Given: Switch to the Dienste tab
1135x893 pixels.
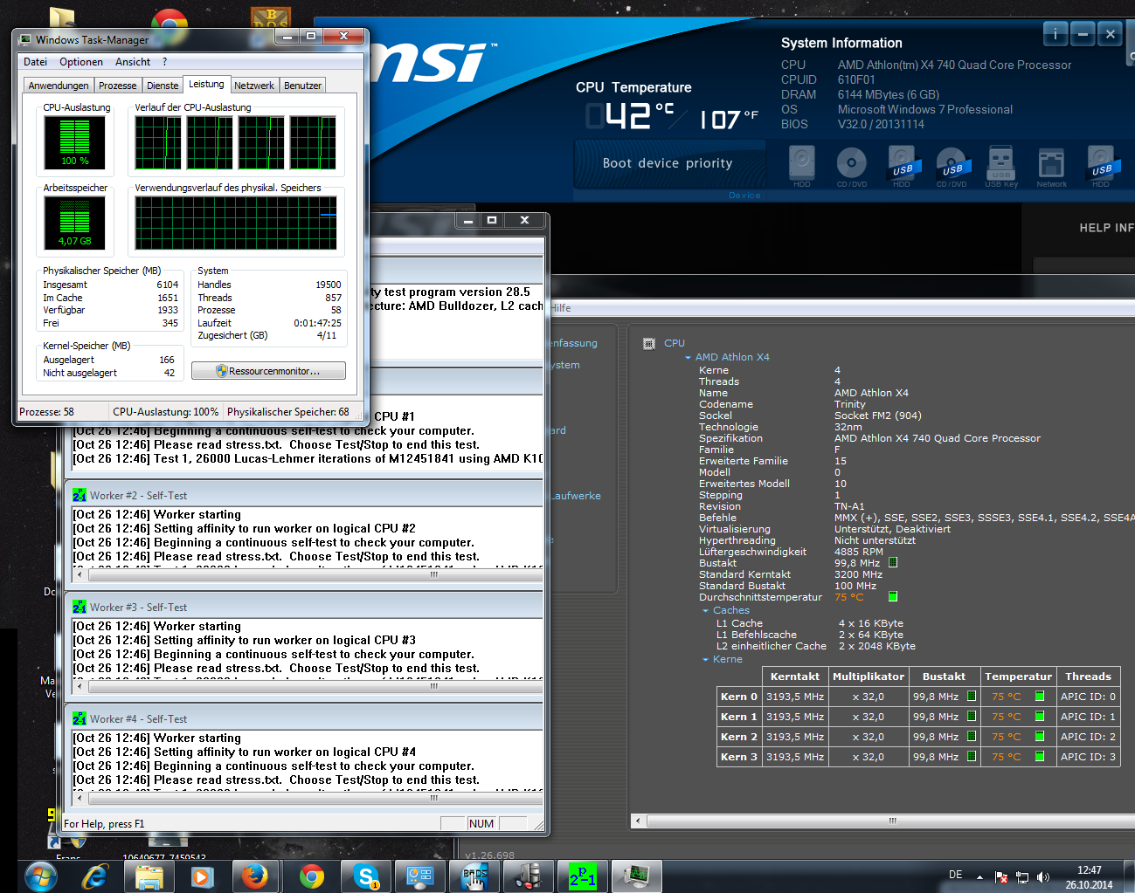Looking at the screenshot, I should [x=163, y=86].
